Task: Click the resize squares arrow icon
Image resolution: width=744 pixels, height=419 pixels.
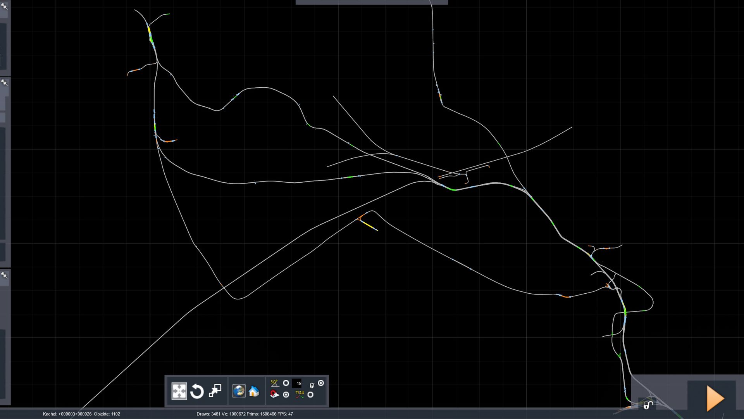Action: (x=215, y=391)
